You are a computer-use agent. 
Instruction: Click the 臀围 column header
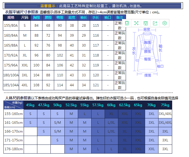click(x=60, y=18)
